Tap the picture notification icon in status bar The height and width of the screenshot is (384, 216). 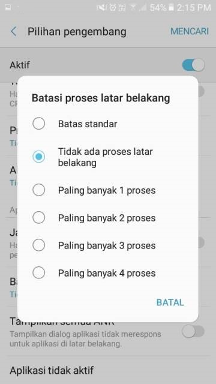8,8
